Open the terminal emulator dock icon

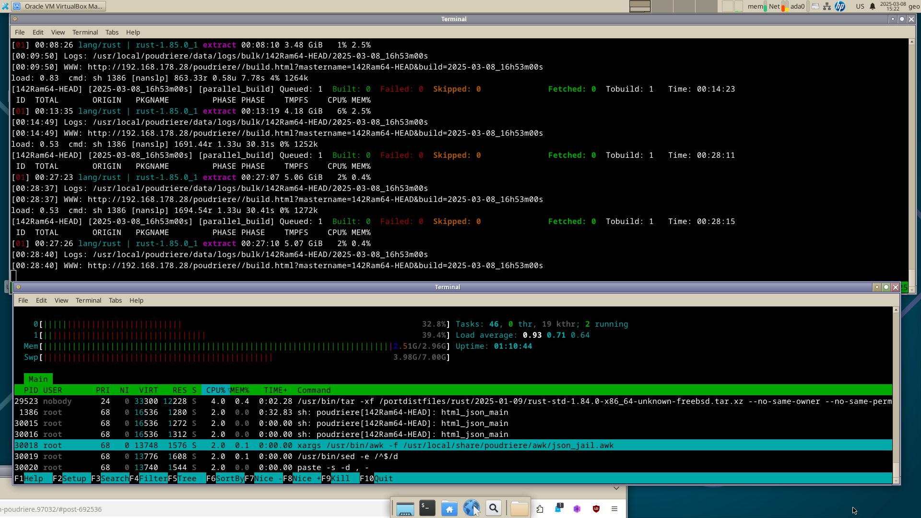click(x=427, y=508)
